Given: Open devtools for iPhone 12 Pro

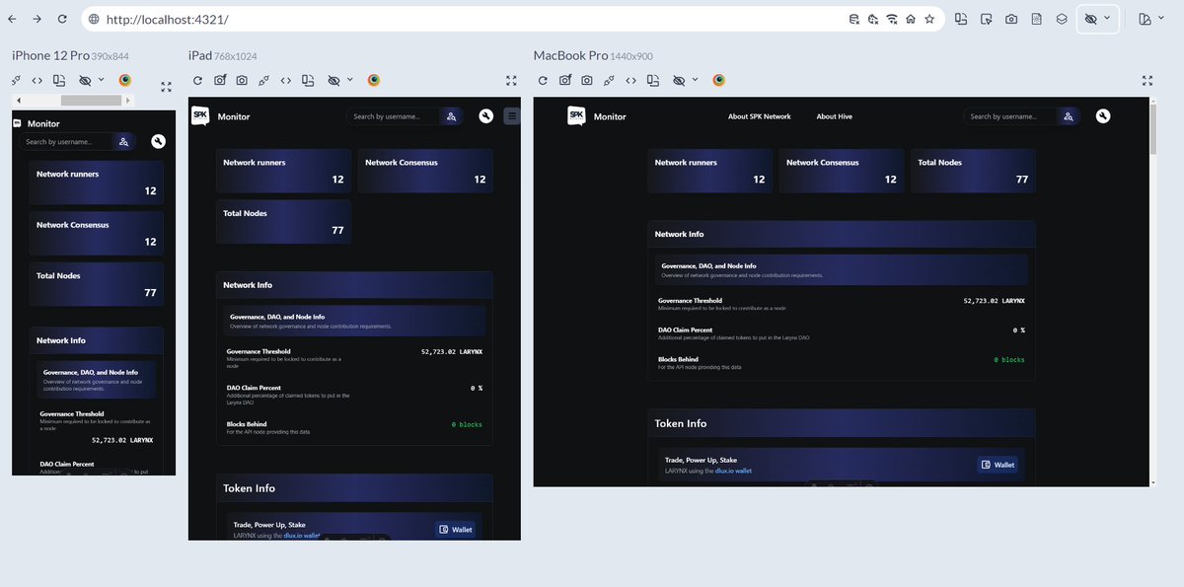Looking at the screenshot, I should click(x=37, y=80).
